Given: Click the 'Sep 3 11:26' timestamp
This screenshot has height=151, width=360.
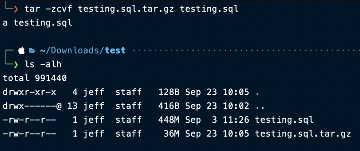Looking at the screenshot, I should coord(217,120).
